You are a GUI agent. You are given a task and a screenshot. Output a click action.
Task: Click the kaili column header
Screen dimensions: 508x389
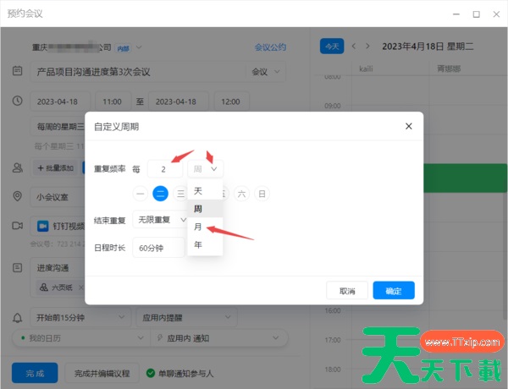point(366,68)
